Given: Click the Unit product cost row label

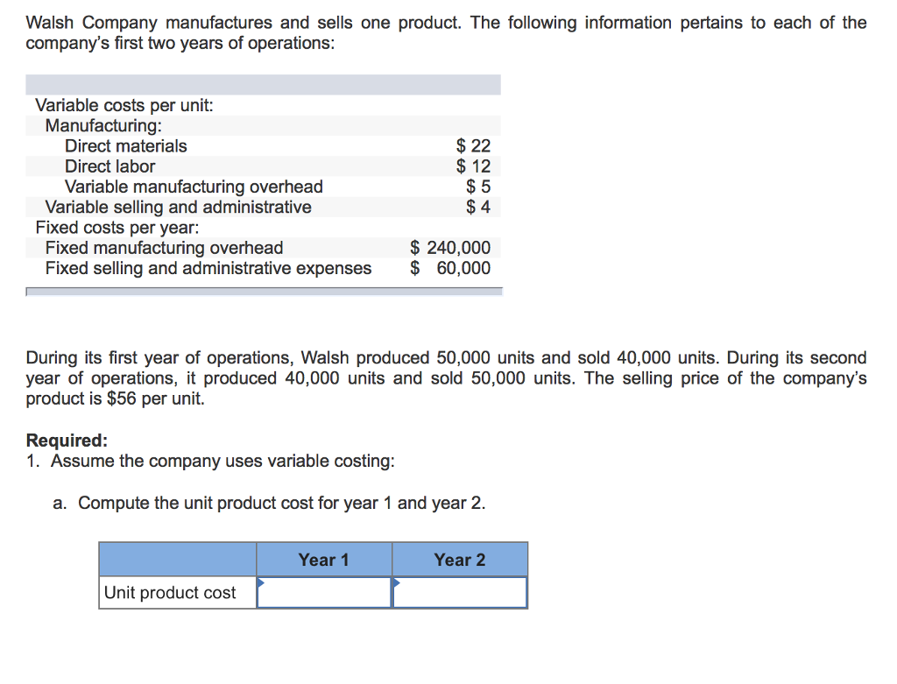Looking at the screenshot, I should pos(170,593).
